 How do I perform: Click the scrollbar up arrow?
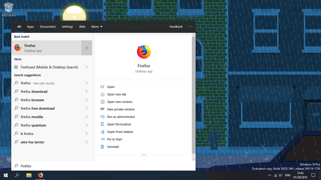point(193,35)
